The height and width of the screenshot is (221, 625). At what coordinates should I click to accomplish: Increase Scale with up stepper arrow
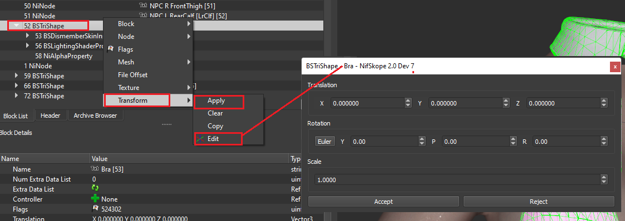pyautogui.click(x=604, y=178)
